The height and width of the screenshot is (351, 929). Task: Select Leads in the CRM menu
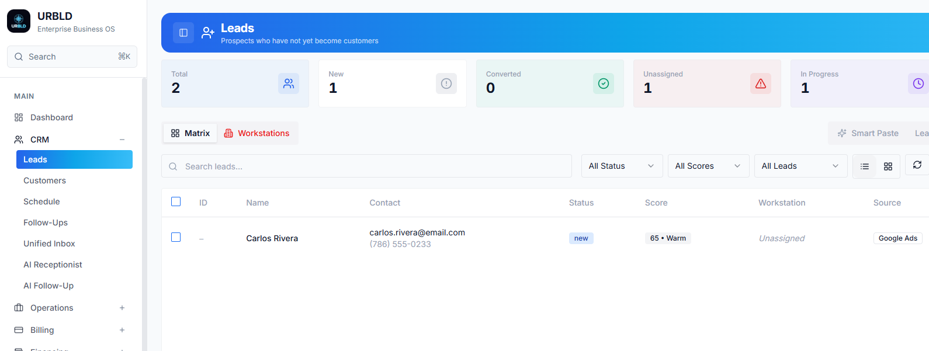pos(74,159)
